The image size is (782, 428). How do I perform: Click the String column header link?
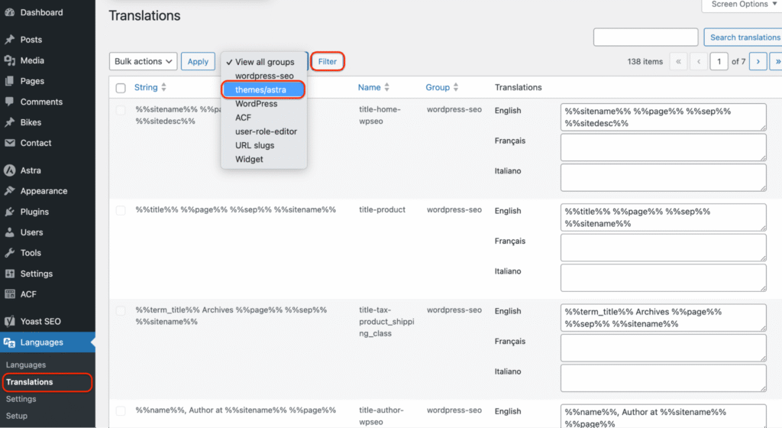tap(146, 87)
